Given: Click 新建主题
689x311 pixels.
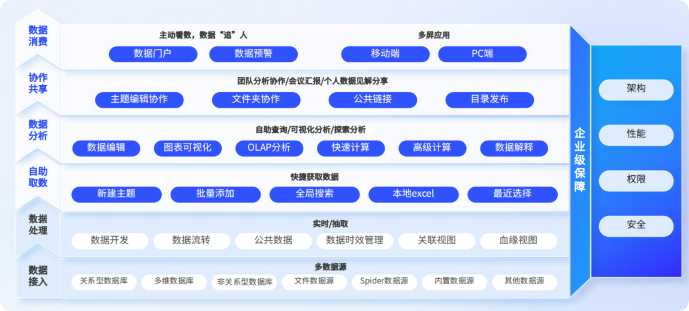Looking at the screenshot, I should click(x=116, y=194).
